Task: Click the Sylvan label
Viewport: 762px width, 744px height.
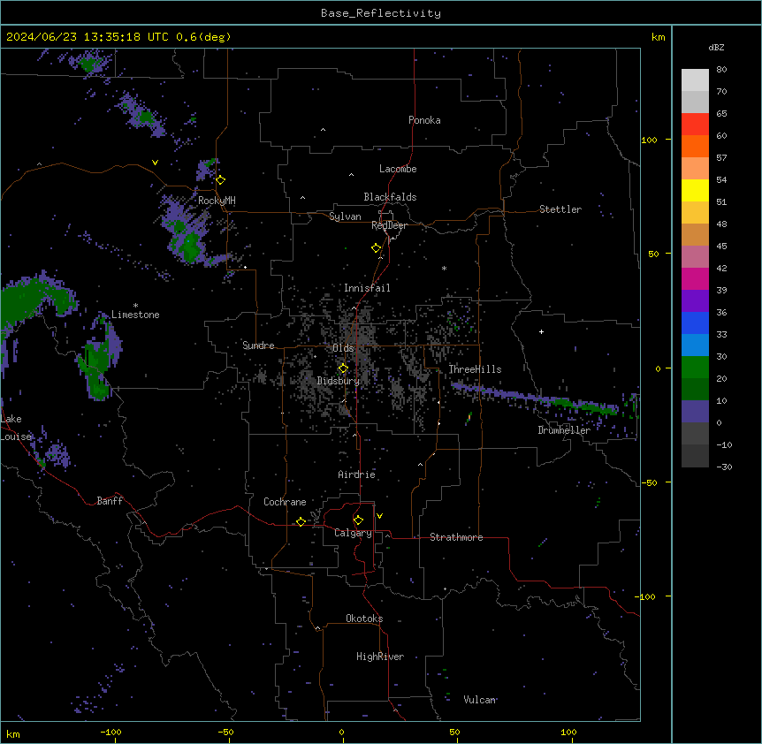Action: click(x=345, y=216)
